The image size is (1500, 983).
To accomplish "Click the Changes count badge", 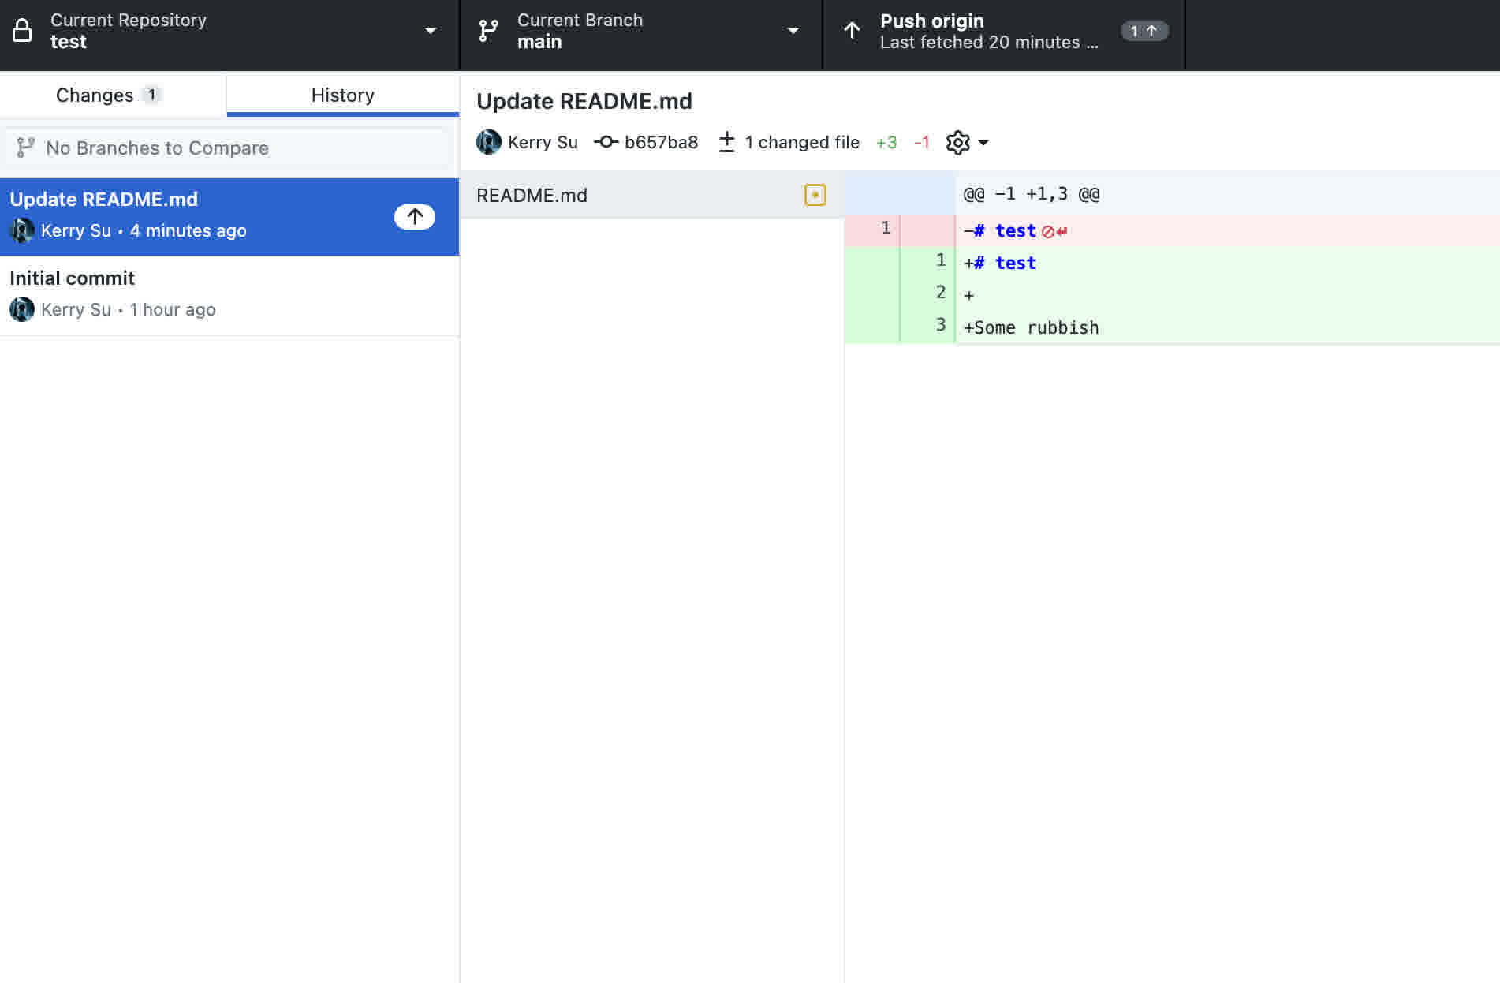I will (x=151, y=95).
